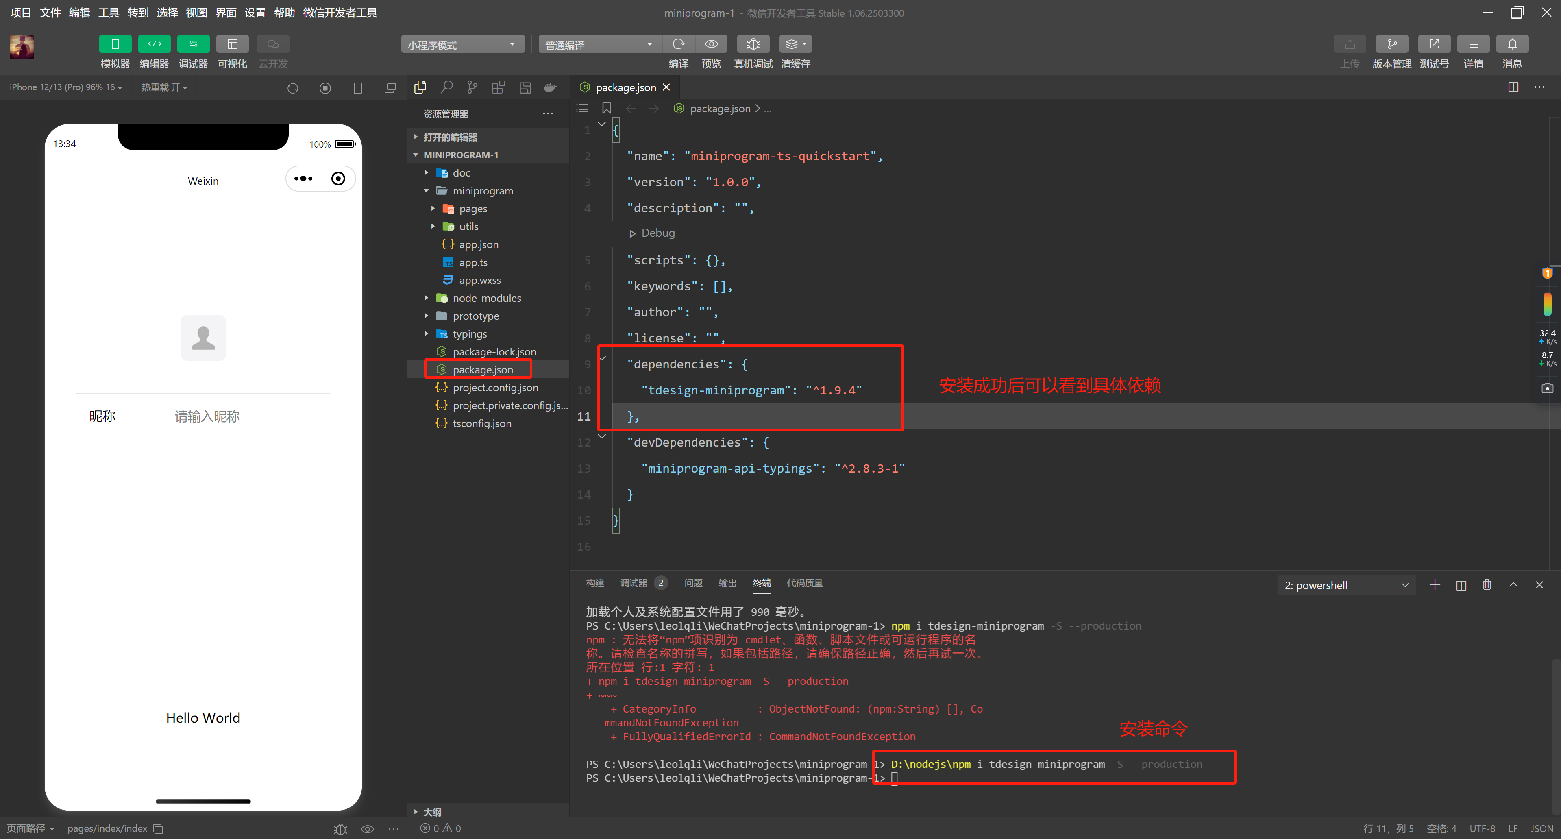
Task: Expand the node_modules folder
Action: click(x=487, y=298)
